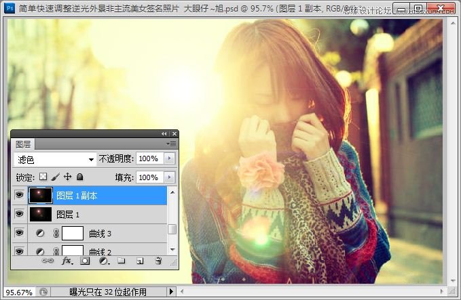
Task: Click vertical scrollbar down arrow
Action: [x=453, y=281]
